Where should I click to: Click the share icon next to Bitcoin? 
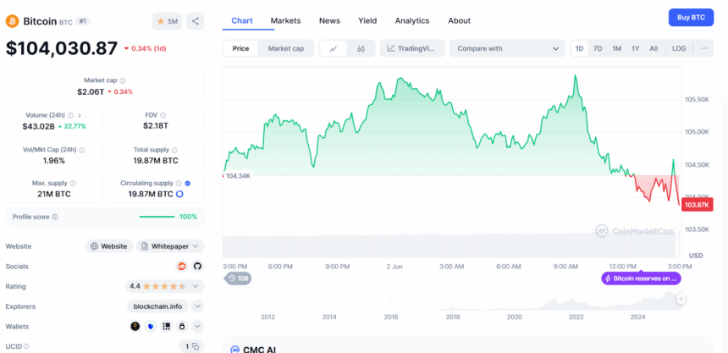tap(195, 21)
